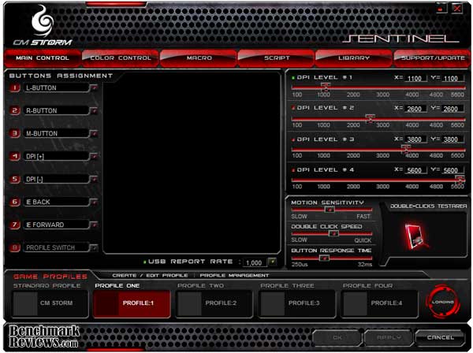
Task: Click the OK button
Action: pos(337,337)
